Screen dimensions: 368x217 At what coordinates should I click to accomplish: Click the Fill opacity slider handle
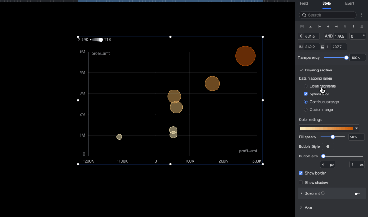(x=333, y=137)
